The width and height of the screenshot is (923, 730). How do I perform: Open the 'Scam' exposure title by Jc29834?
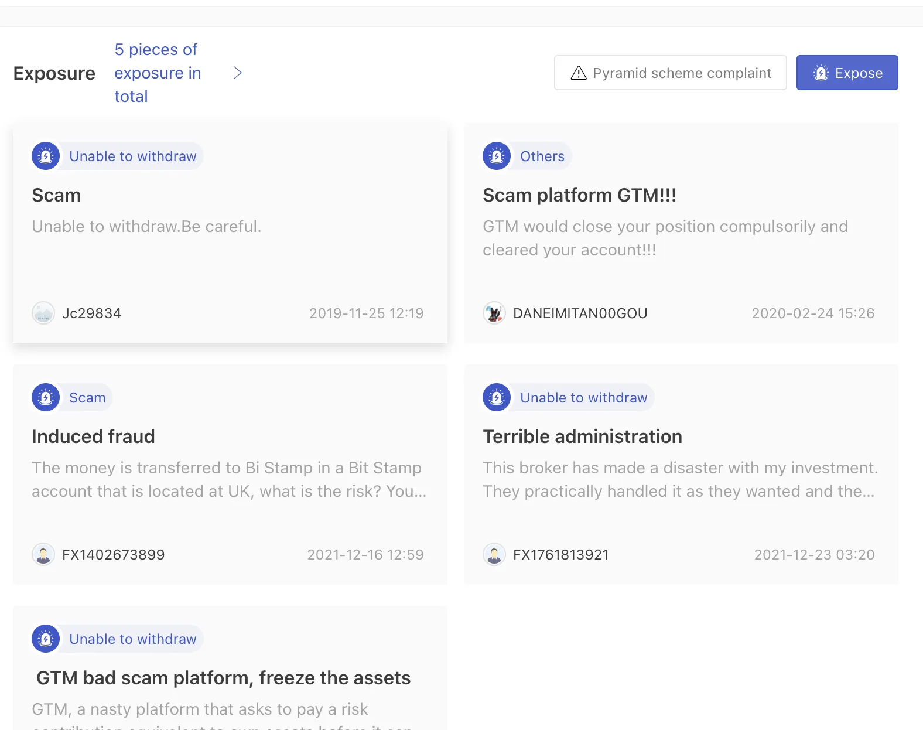click(x=56, y=195)
